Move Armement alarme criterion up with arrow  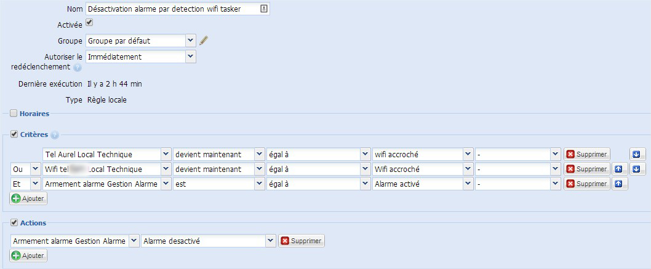pos(620,184)
